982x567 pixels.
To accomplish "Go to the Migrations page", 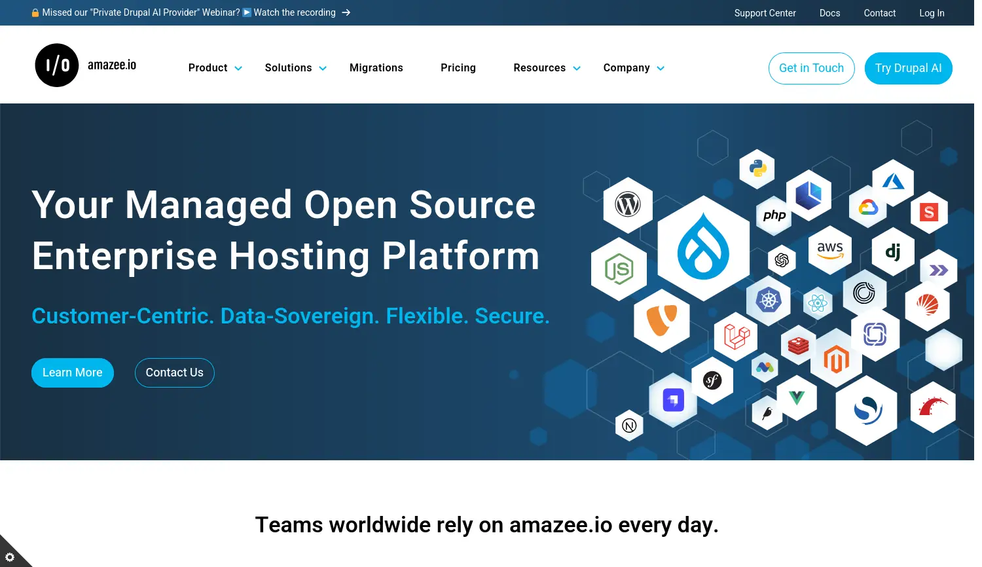I will [376, 67].
